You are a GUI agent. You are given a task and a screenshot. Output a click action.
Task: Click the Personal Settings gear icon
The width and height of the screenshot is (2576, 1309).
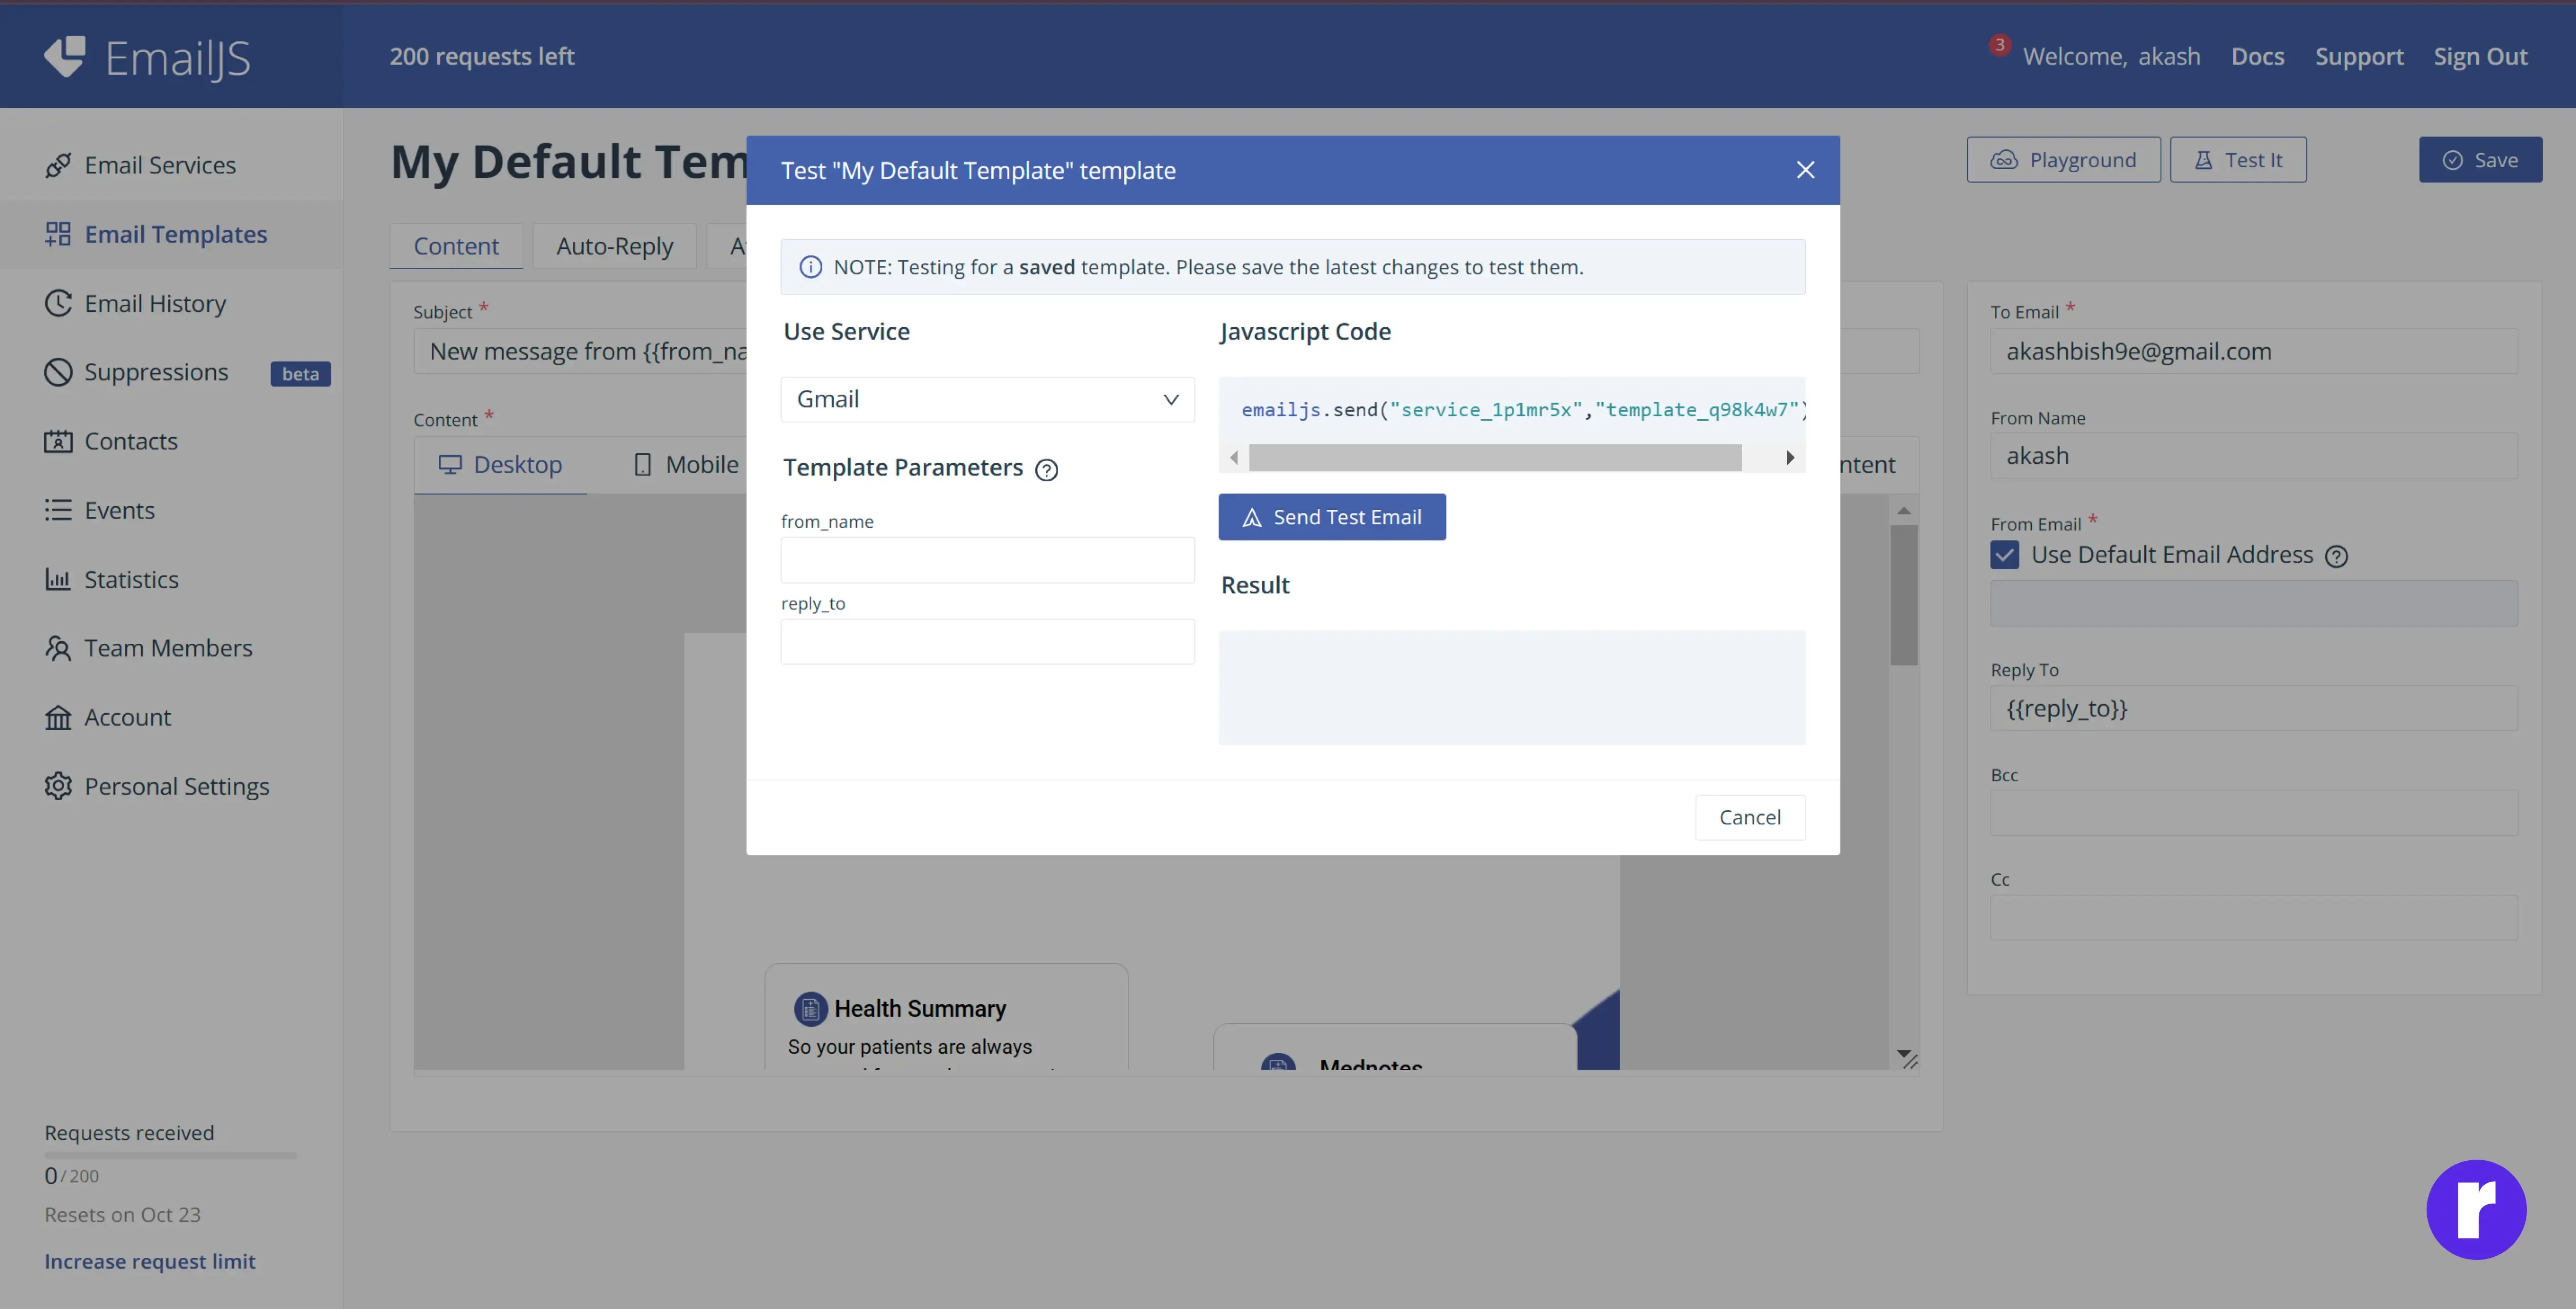[x=58, y=786]
